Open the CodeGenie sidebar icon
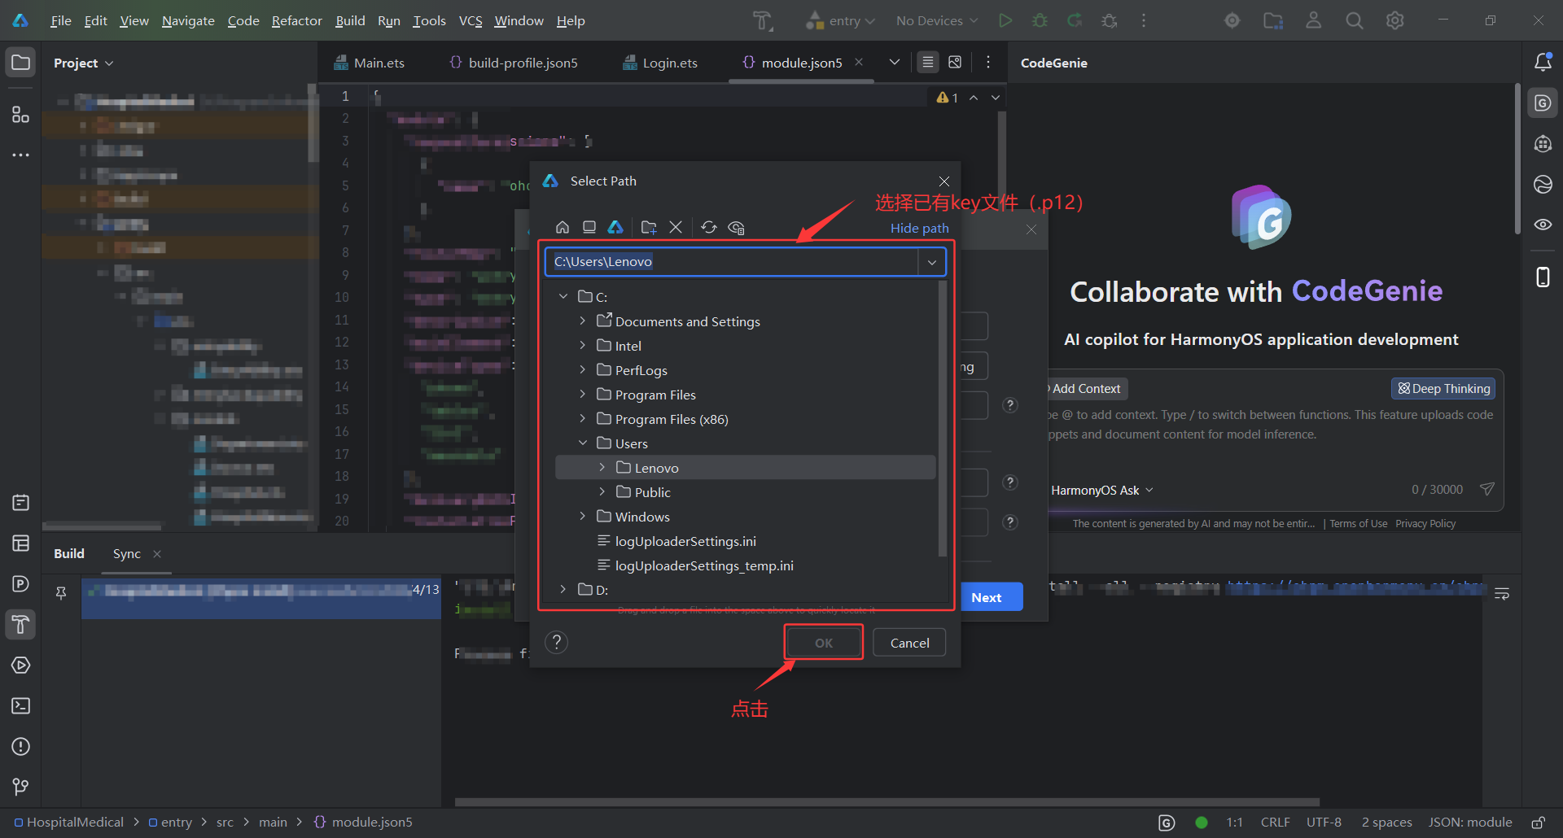 (x=1543, y=103)
